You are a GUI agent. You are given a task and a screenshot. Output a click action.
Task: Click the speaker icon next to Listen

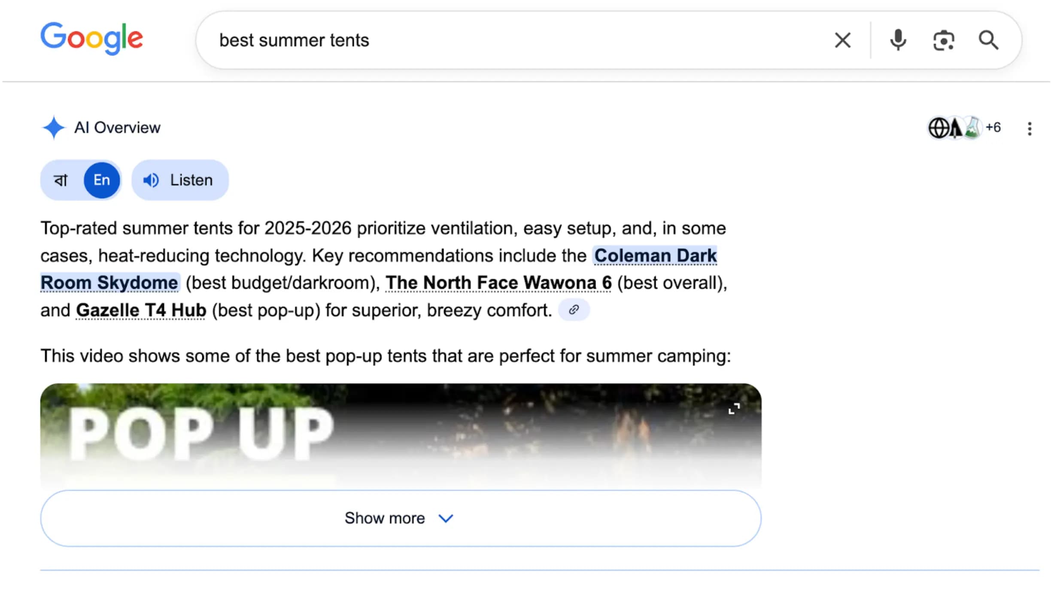[x=151, y=180]
